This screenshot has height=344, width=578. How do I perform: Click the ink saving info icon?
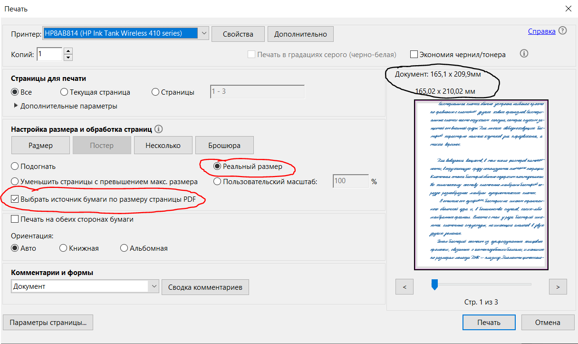point(525,54)
